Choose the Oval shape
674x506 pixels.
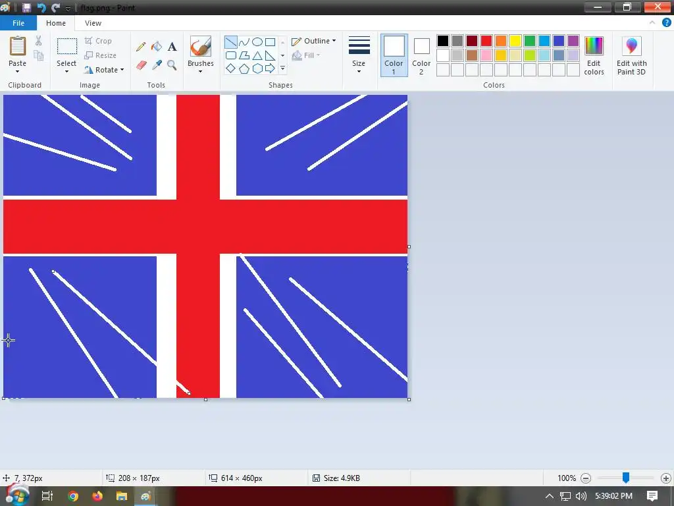click(257, 42)
